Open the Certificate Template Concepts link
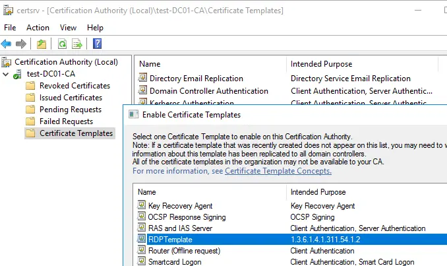This screenshot has height=266, width=447. point(278,171)
